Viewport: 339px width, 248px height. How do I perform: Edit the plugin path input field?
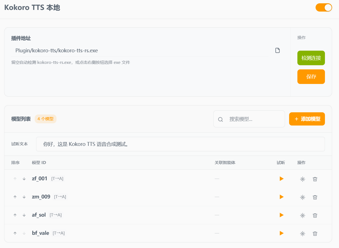[x=140, y=50]
